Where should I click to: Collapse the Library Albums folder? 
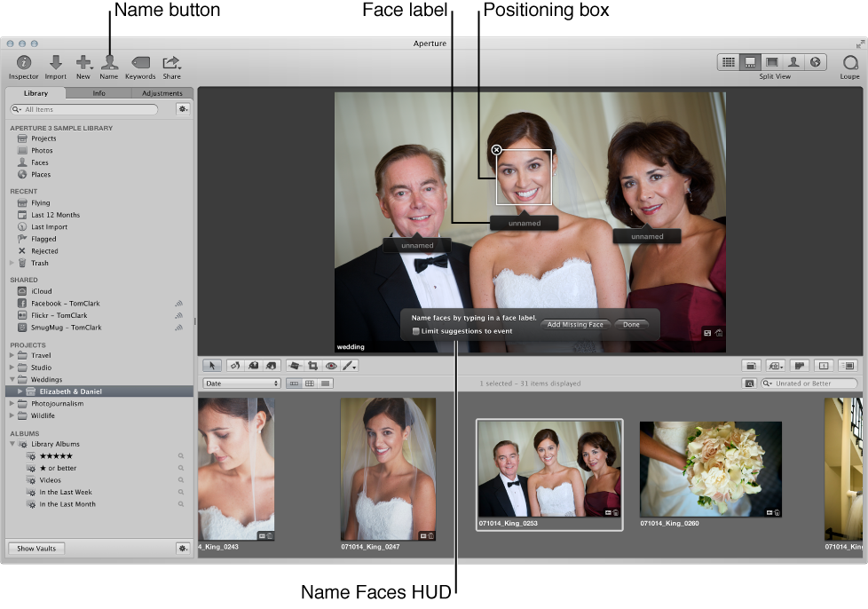point(12,444)
